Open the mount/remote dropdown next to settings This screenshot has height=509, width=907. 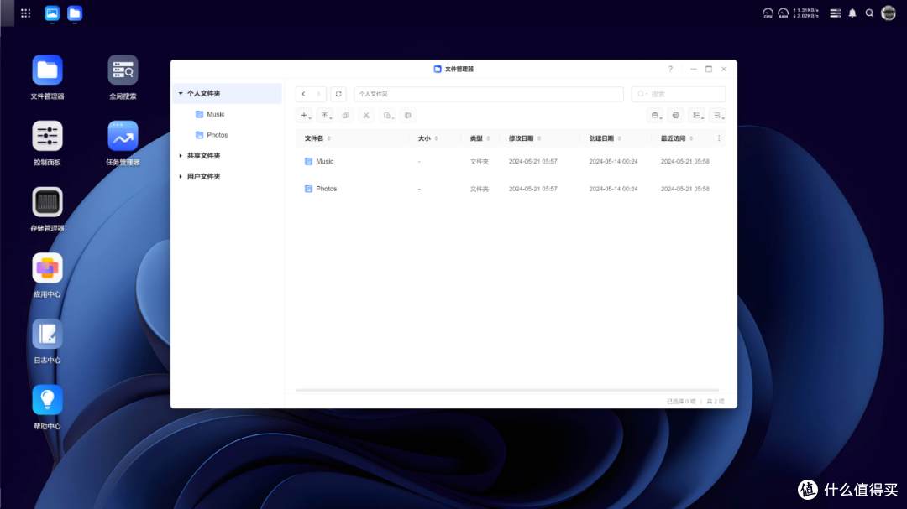point(655,116)
